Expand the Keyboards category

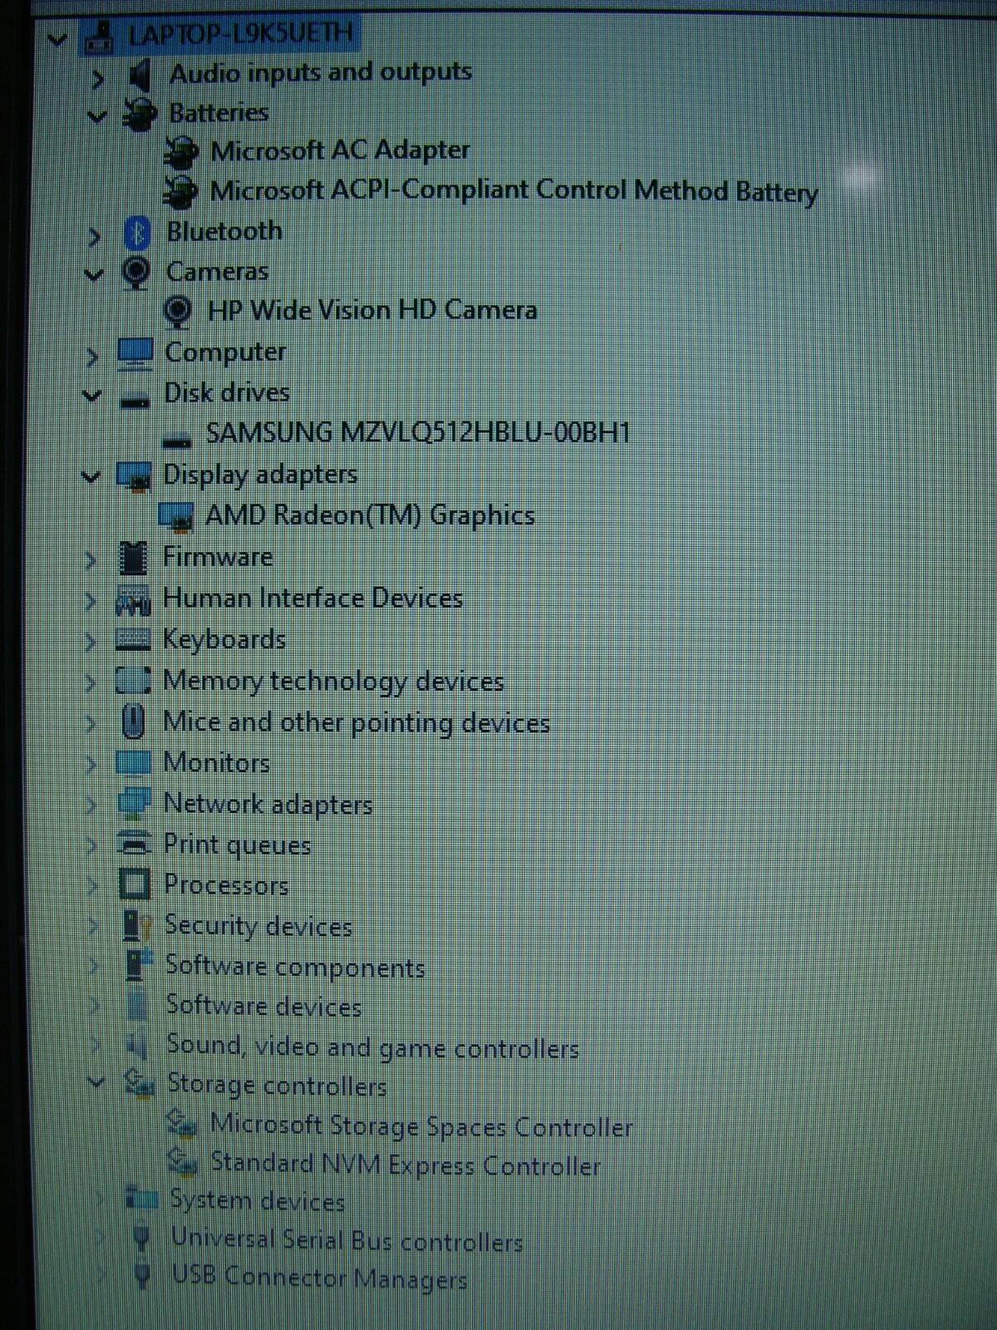pyautogui.click(x=91, y=641)
